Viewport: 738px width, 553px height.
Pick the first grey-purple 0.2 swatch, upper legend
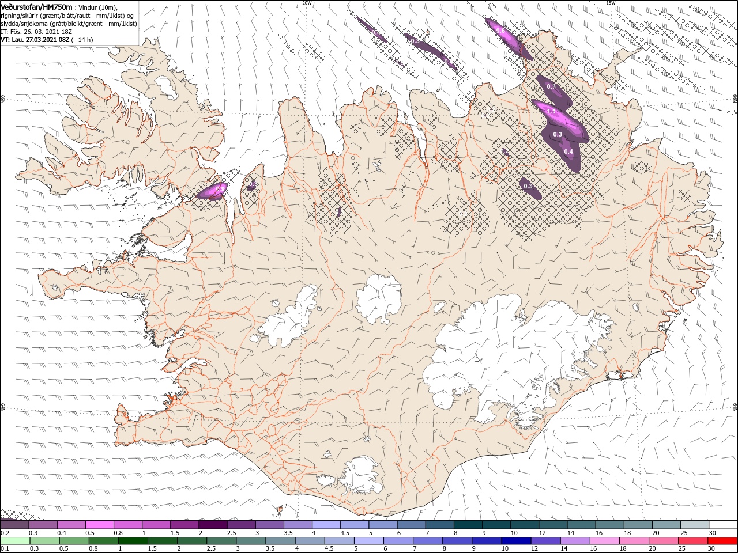pyautogui.click(x=14, y=524)
